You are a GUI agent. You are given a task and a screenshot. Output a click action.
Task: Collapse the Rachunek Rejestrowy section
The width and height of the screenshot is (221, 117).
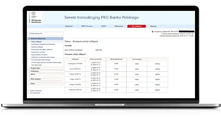click(x=45, y=39)
